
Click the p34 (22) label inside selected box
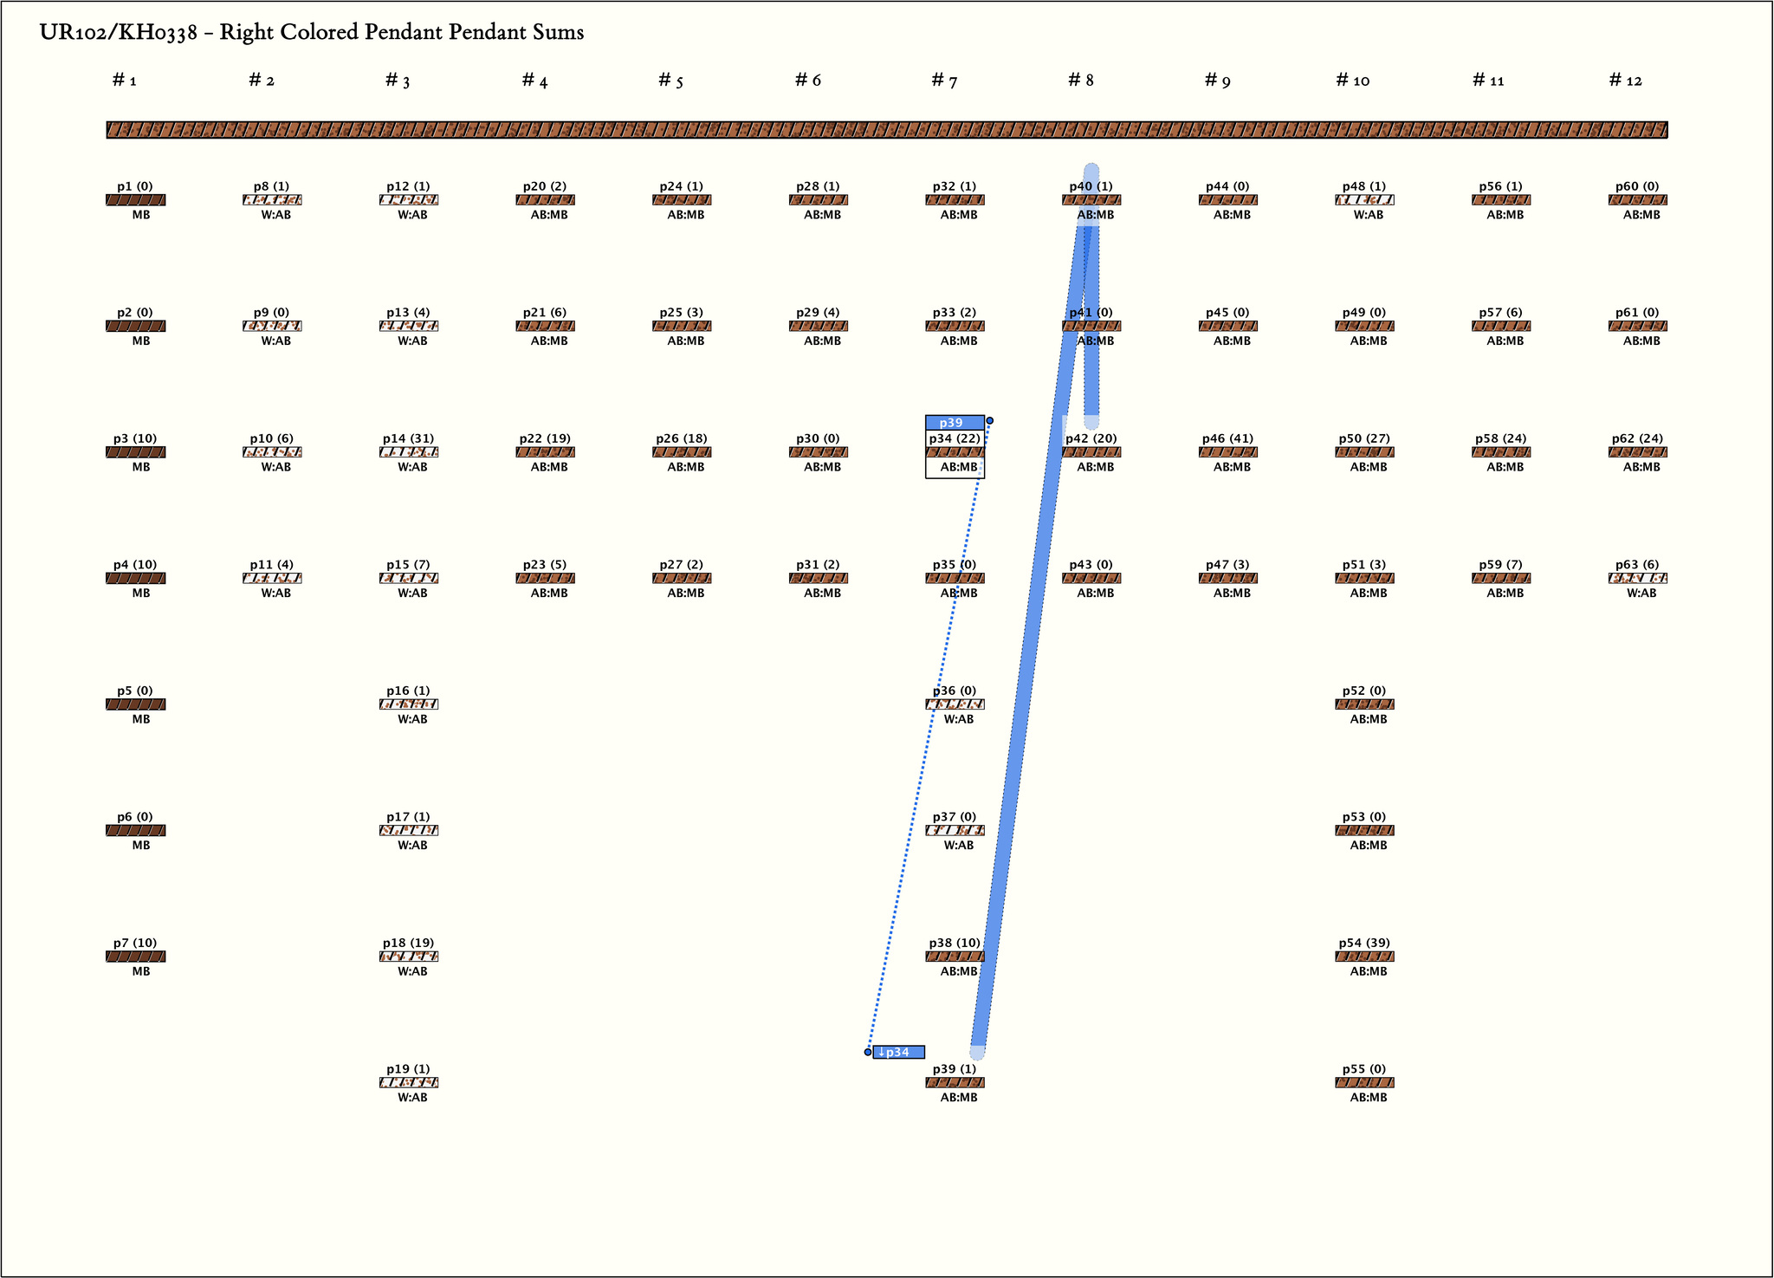(x=954, y=438)
